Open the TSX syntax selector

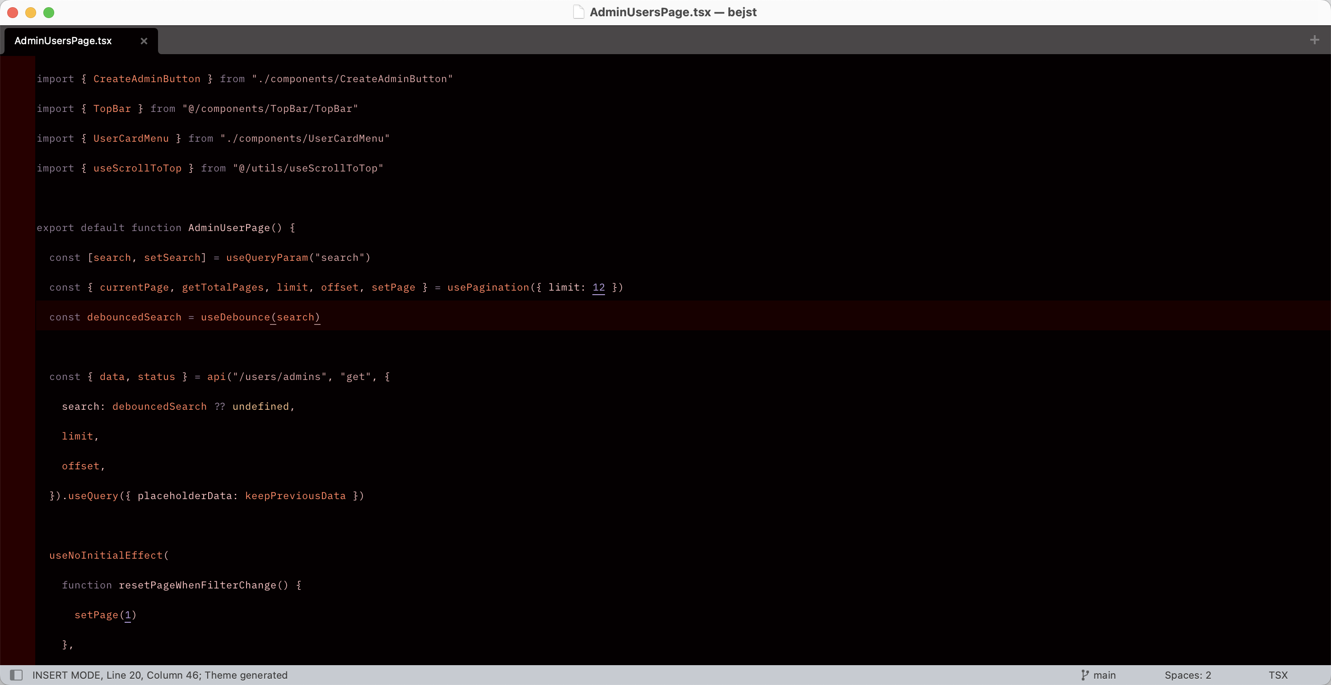(1278, 675)
